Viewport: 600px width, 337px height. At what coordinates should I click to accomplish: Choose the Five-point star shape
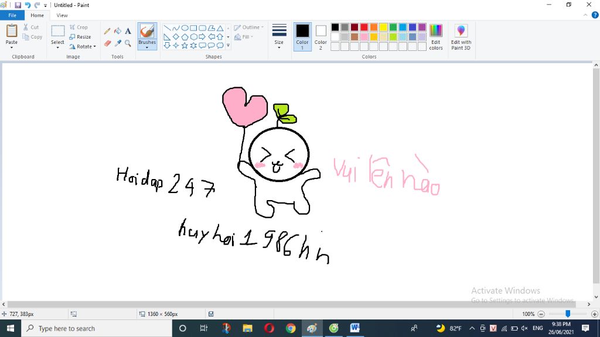pos(185,46)
